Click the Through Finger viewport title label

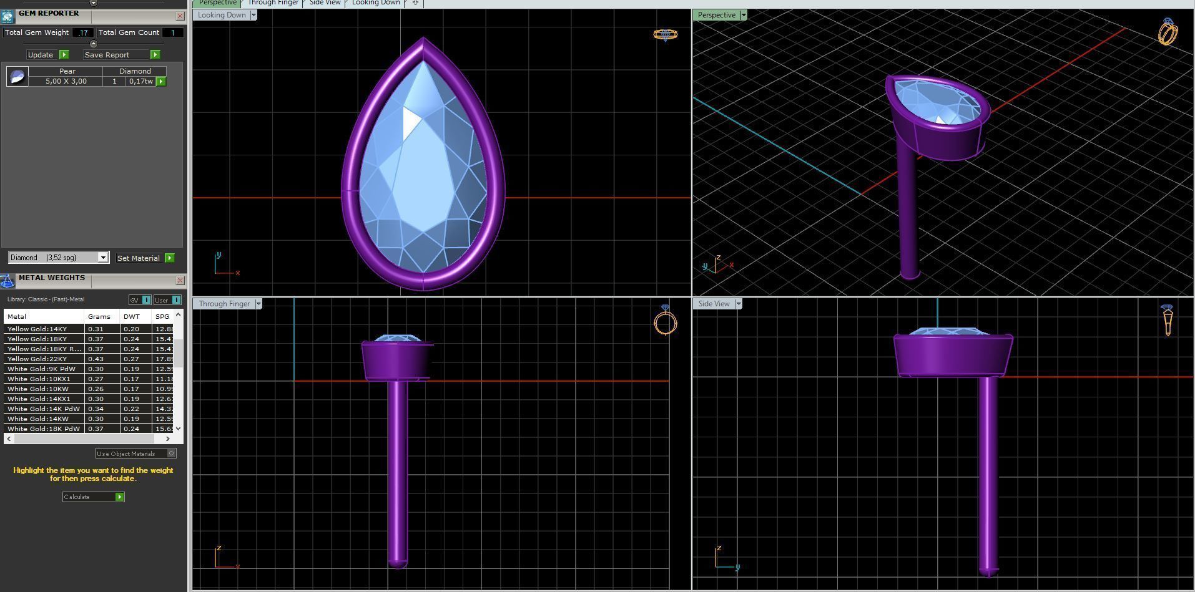pyautogui.click(x=224, y=304)
